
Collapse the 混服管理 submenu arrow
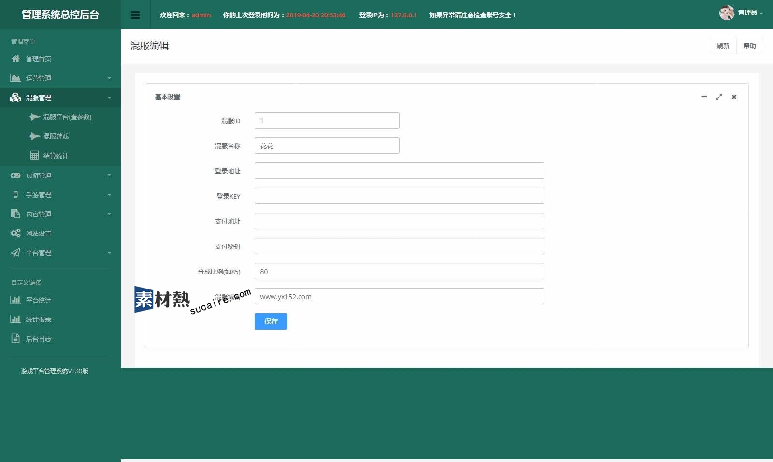click(109, 98)
